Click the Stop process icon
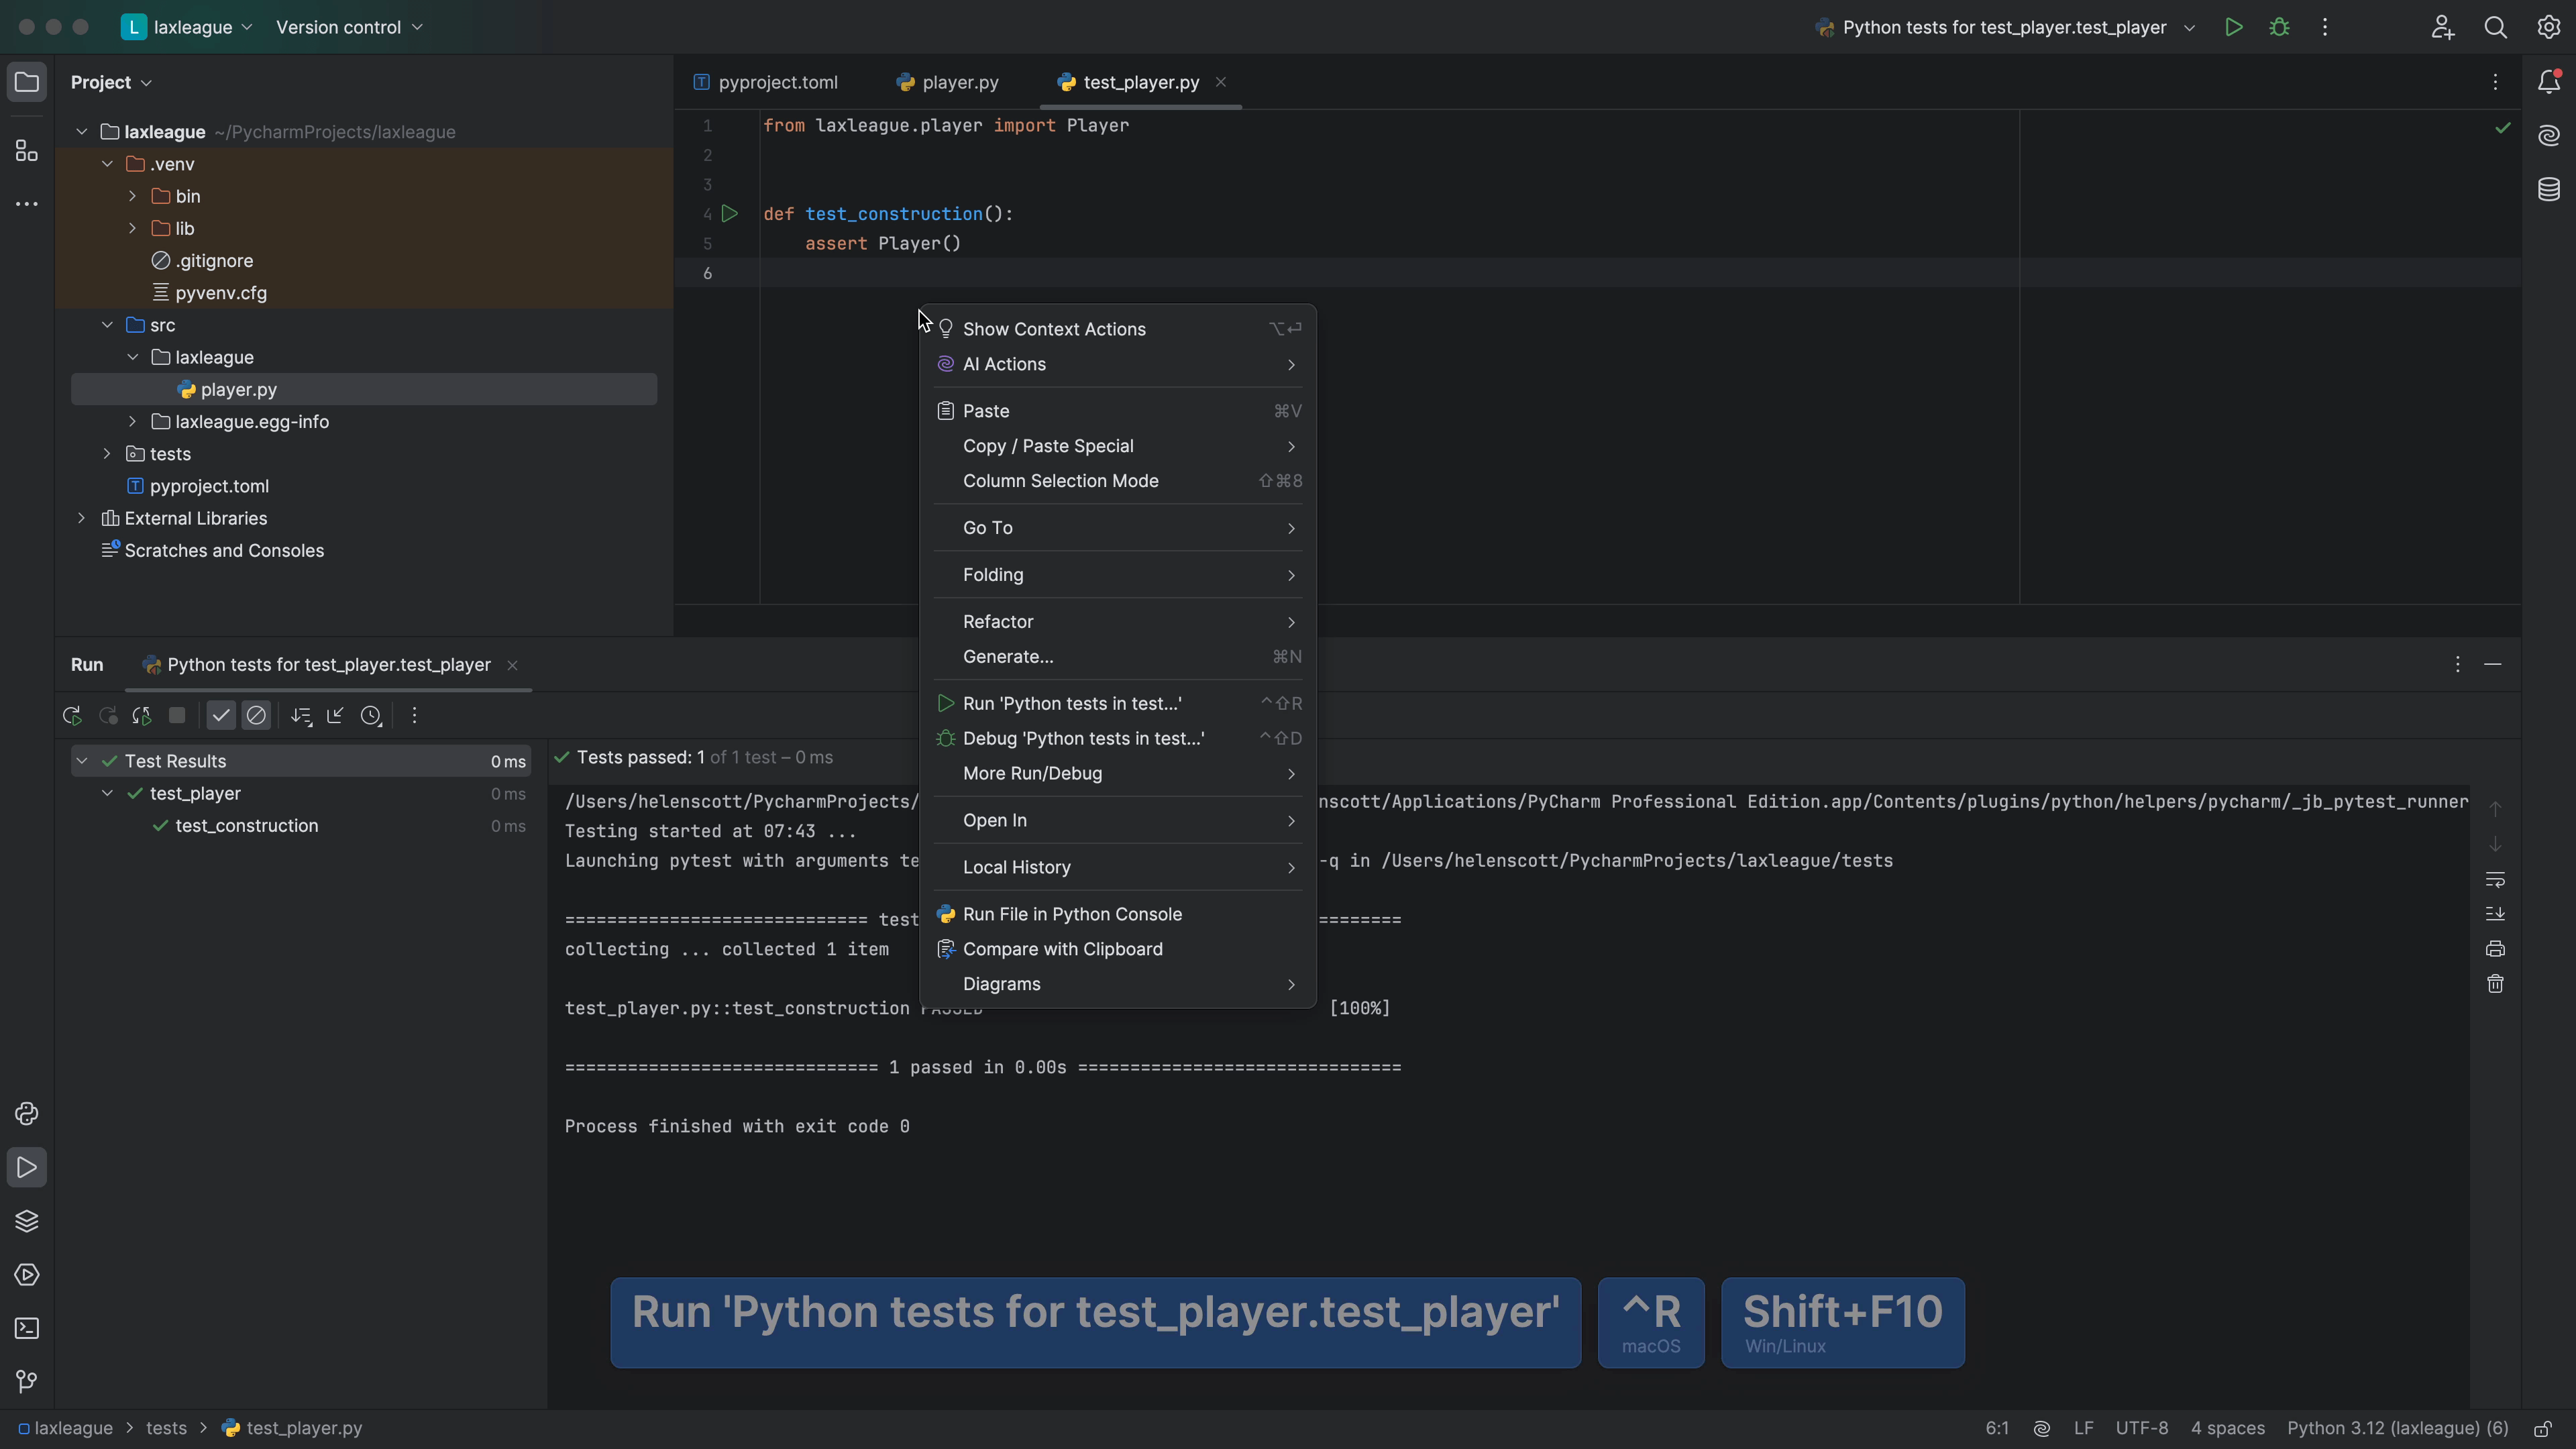The image size is (2576, 1449). click(x=177, y=714)
